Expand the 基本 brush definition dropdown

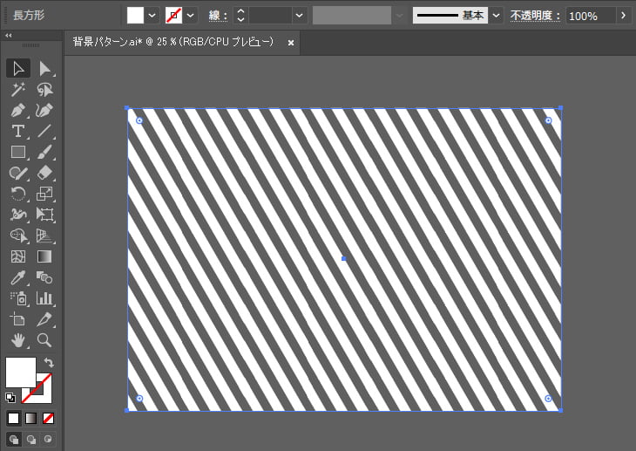(496, 16)
